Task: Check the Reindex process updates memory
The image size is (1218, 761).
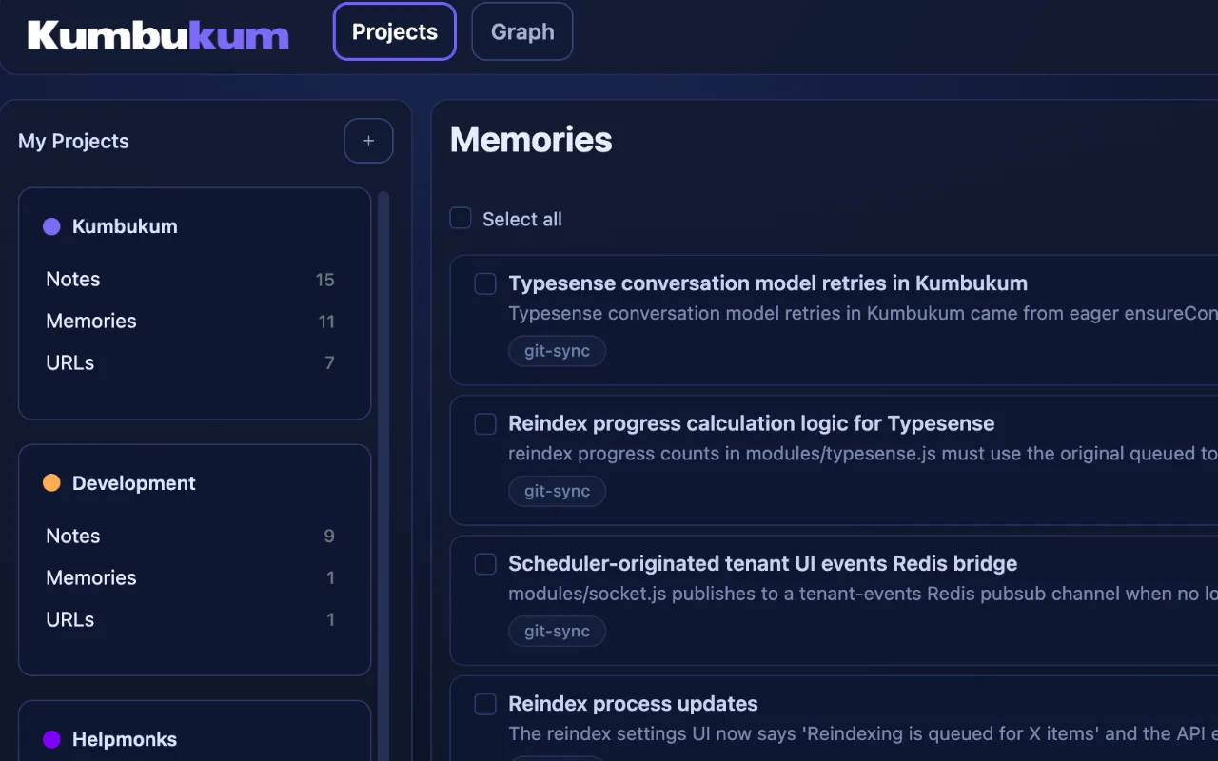Action: point(485,704)
